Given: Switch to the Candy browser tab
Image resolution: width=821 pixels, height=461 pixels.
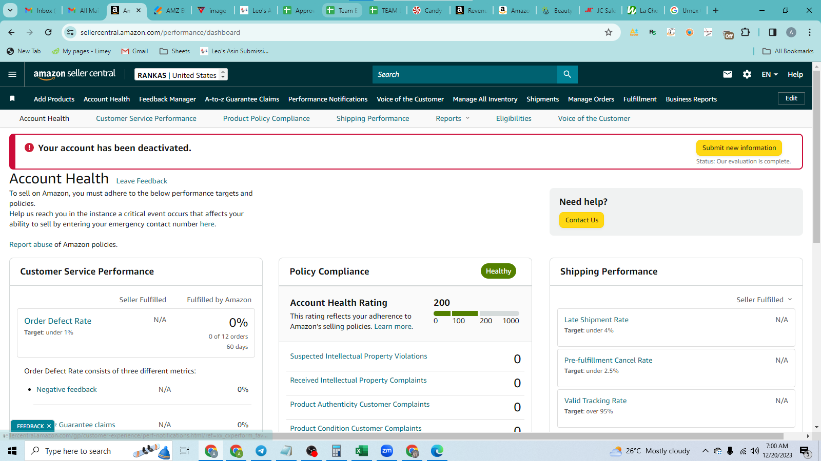Looking at the screenshot, I should point(427,10).
